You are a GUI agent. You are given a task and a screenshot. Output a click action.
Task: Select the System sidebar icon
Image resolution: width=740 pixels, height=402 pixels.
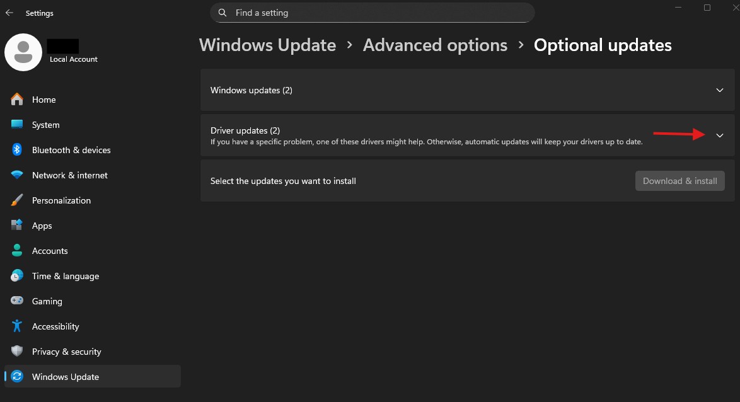[16, 125]
